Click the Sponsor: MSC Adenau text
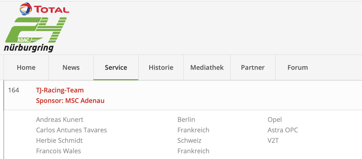Image resolution: width=362 pixels, height=159 pixels. [70, 101]
